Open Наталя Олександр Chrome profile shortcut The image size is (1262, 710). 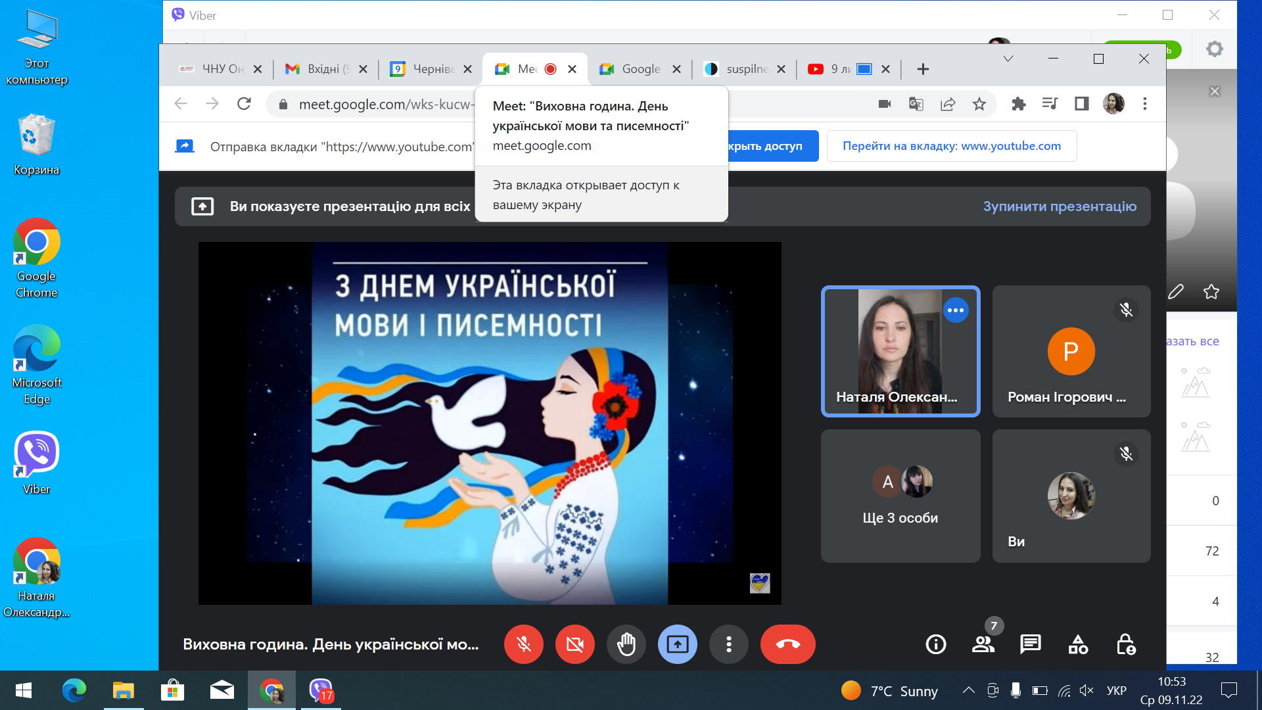[x=37, y=578]
